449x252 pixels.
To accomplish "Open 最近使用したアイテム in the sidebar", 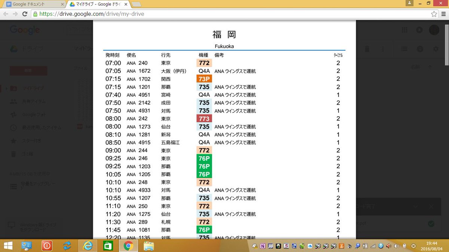I will point(41,127).
